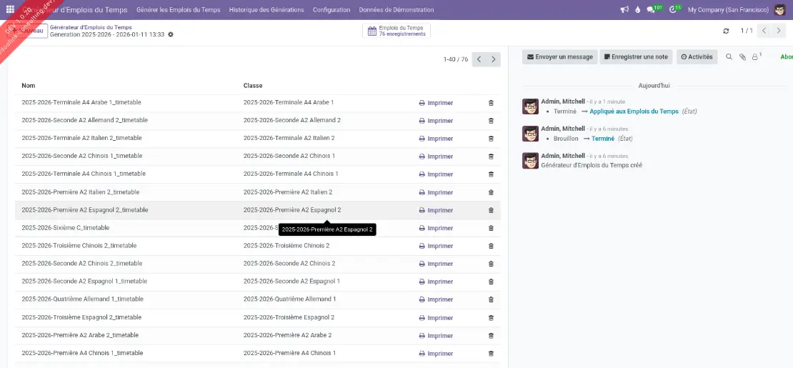Image resolution: width=793 pixels, height=368 pixels.
Task: Open the My Company (San Francisco) company switcher
Action: 728,10
